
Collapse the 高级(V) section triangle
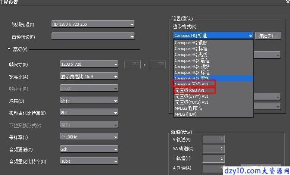[9, 49]
